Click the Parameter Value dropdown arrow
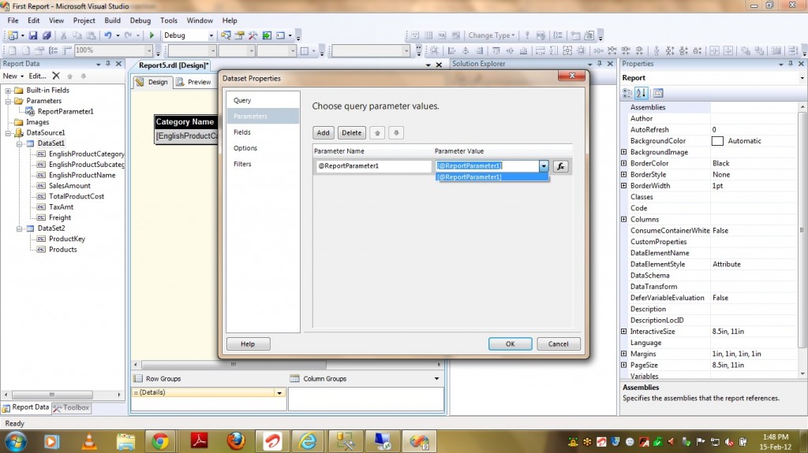 pos(543,166)
